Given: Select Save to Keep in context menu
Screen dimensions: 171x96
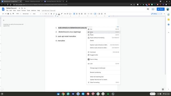Looking at the screenshot, I should [x=103, y=59].
